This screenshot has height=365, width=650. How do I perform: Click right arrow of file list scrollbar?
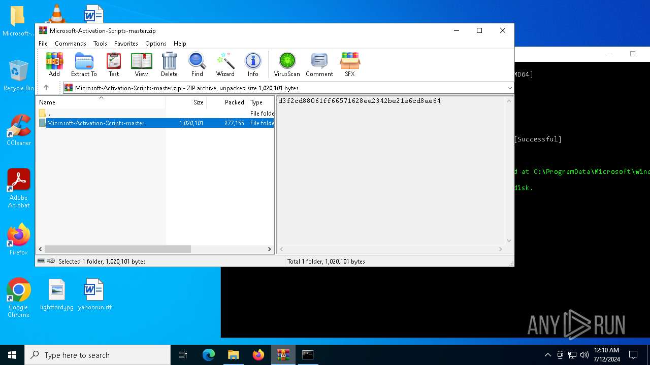point(270,249)
